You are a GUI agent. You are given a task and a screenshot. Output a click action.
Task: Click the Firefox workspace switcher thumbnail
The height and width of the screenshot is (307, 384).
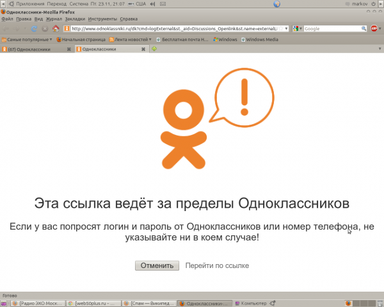coord(349,304)
